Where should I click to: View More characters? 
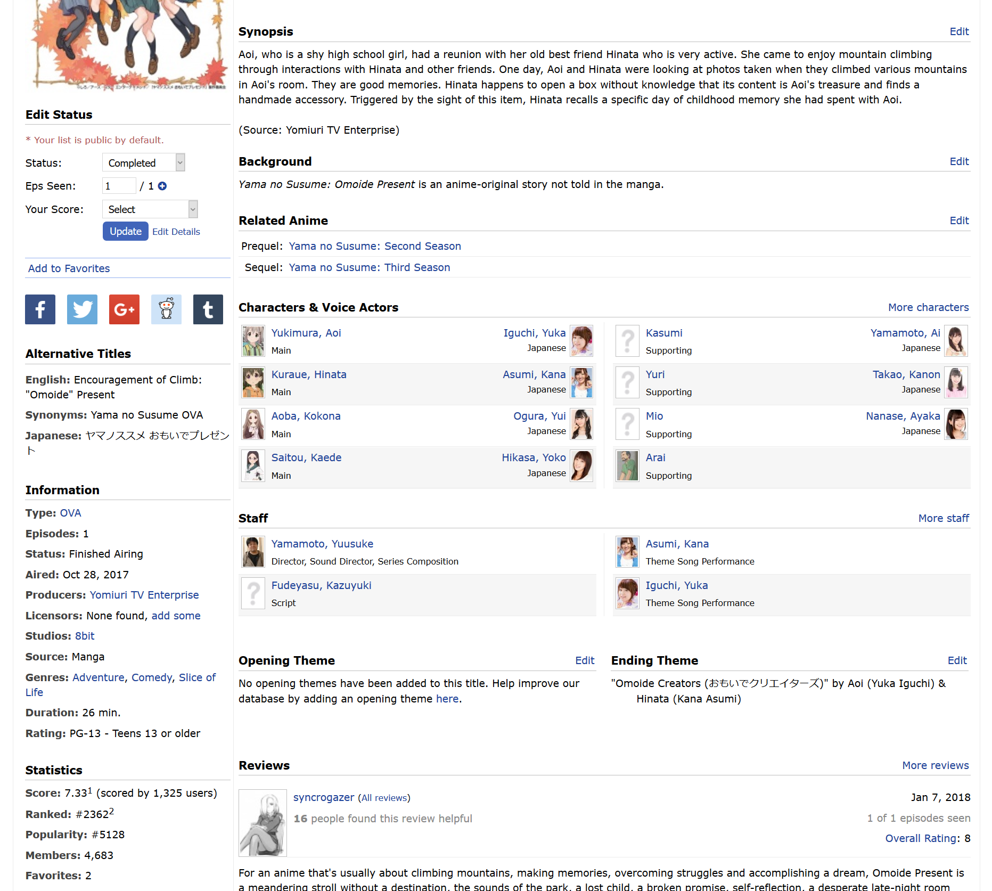(x=928, y=307)
